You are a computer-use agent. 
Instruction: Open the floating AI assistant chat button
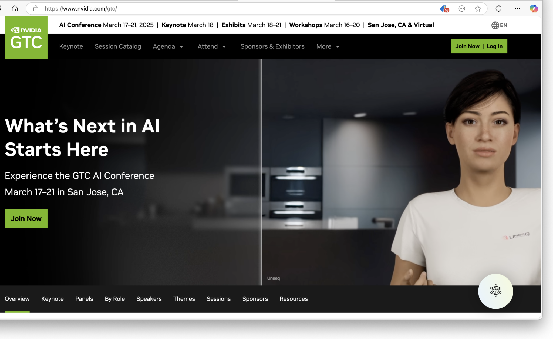pos(495,291)
